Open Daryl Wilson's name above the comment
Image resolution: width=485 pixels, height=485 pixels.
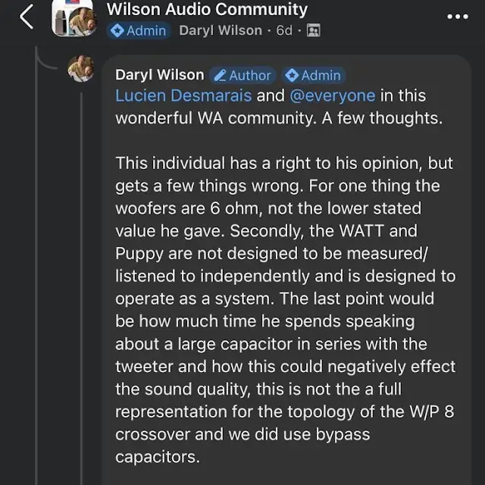(x=159, y=75)
